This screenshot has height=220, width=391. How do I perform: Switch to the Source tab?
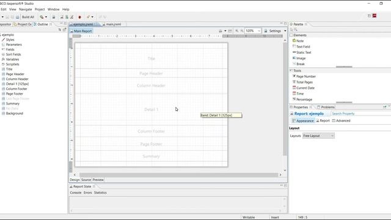coord(86,180)
